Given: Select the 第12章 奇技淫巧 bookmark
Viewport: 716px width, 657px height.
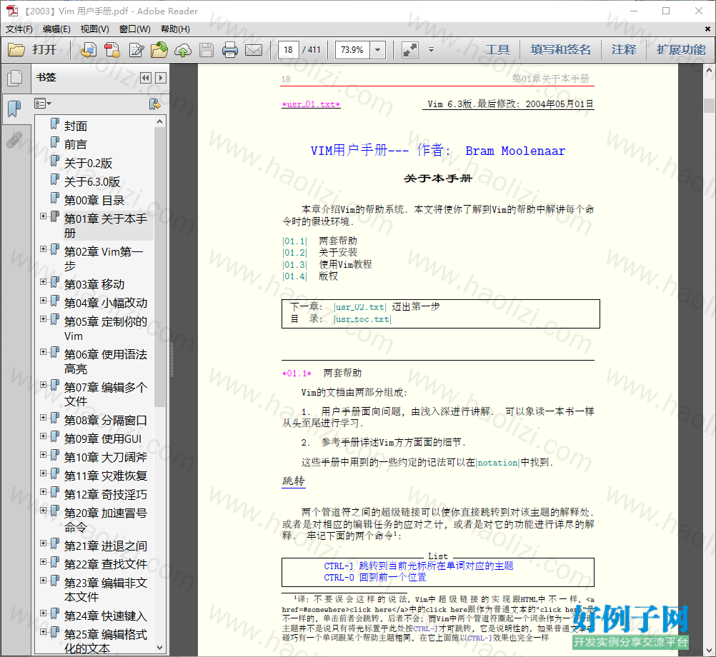Looking at the screenshot, I should [x=106, y=495].
